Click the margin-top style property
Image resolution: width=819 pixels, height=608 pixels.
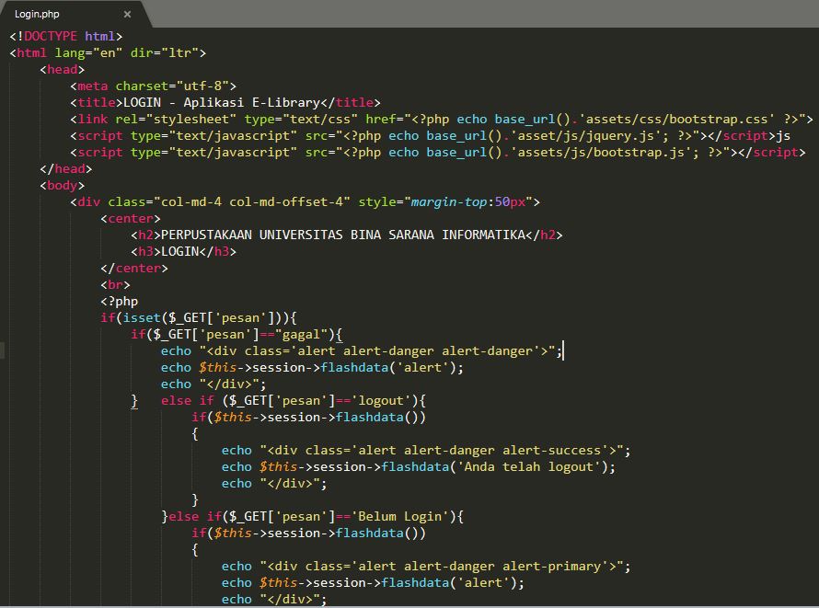tap(449, 202)
